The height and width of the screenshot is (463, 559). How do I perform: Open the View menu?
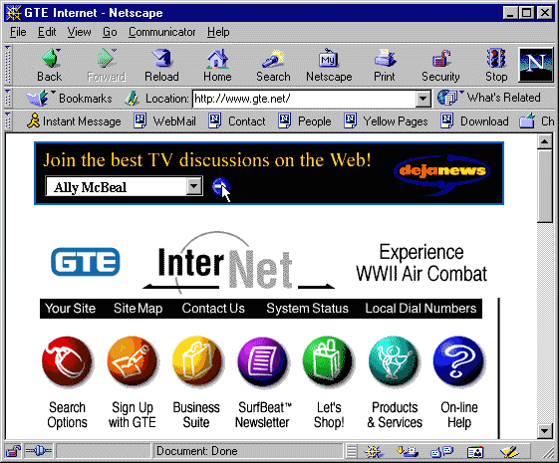coord(79,32)
